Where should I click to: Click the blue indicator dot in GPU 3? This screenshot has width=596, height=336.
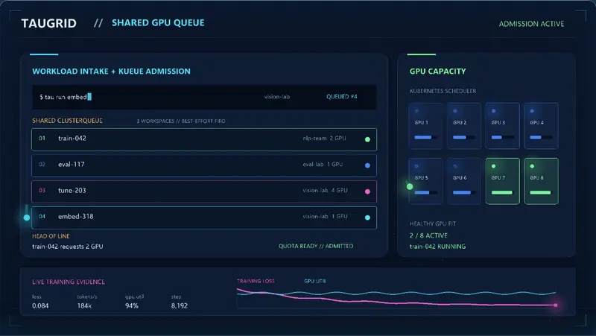pos(493,111)
